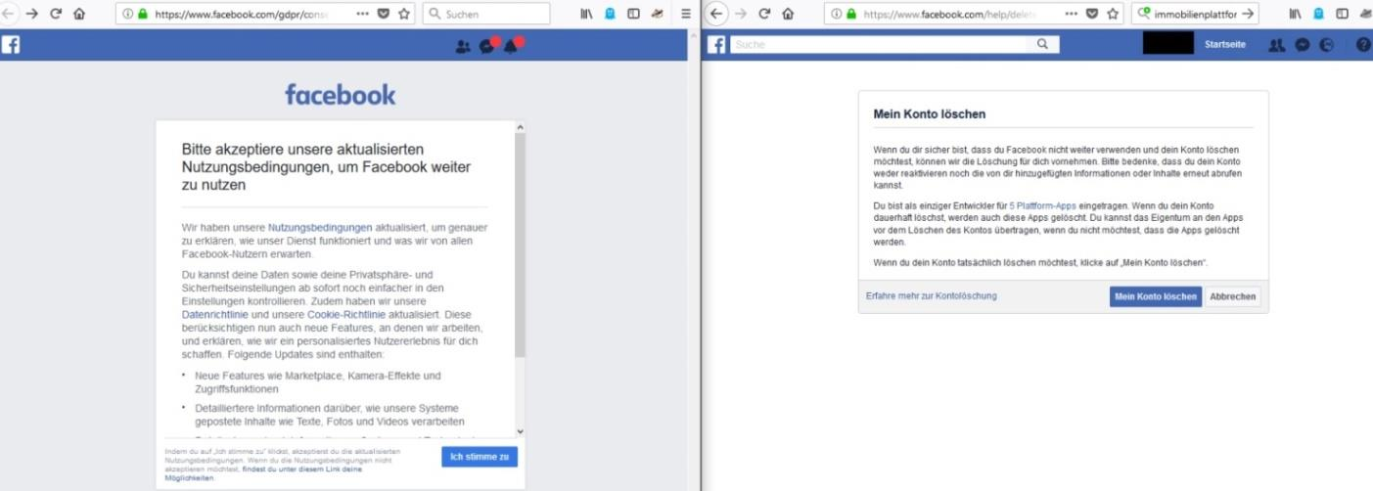Click the Facebook 'Suche' input field in the right window
1373x491 pixels.
click(879, 44)
